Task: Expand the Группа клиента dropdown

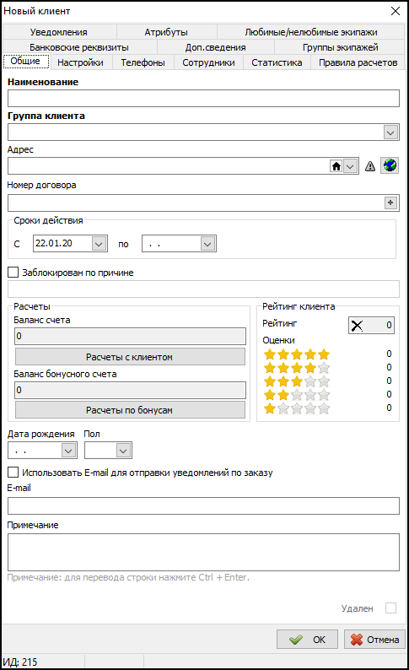Action: coord(390,132)
